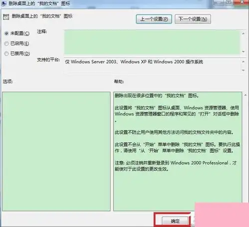Click the supported platforms text about Windows Server 2003
249x227 pixels.
(134, 62)
